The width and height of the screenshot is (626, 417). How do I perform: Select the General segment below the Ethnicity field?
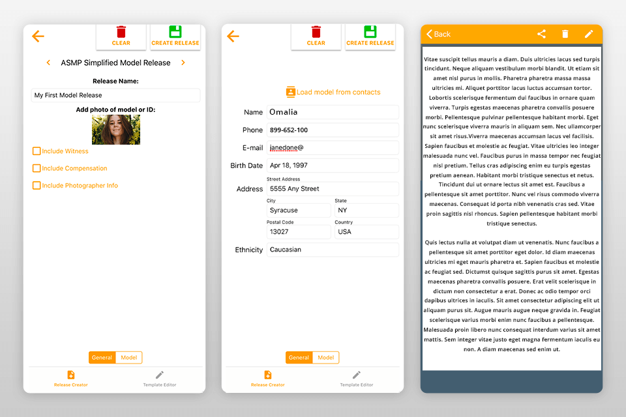point(299,358)
